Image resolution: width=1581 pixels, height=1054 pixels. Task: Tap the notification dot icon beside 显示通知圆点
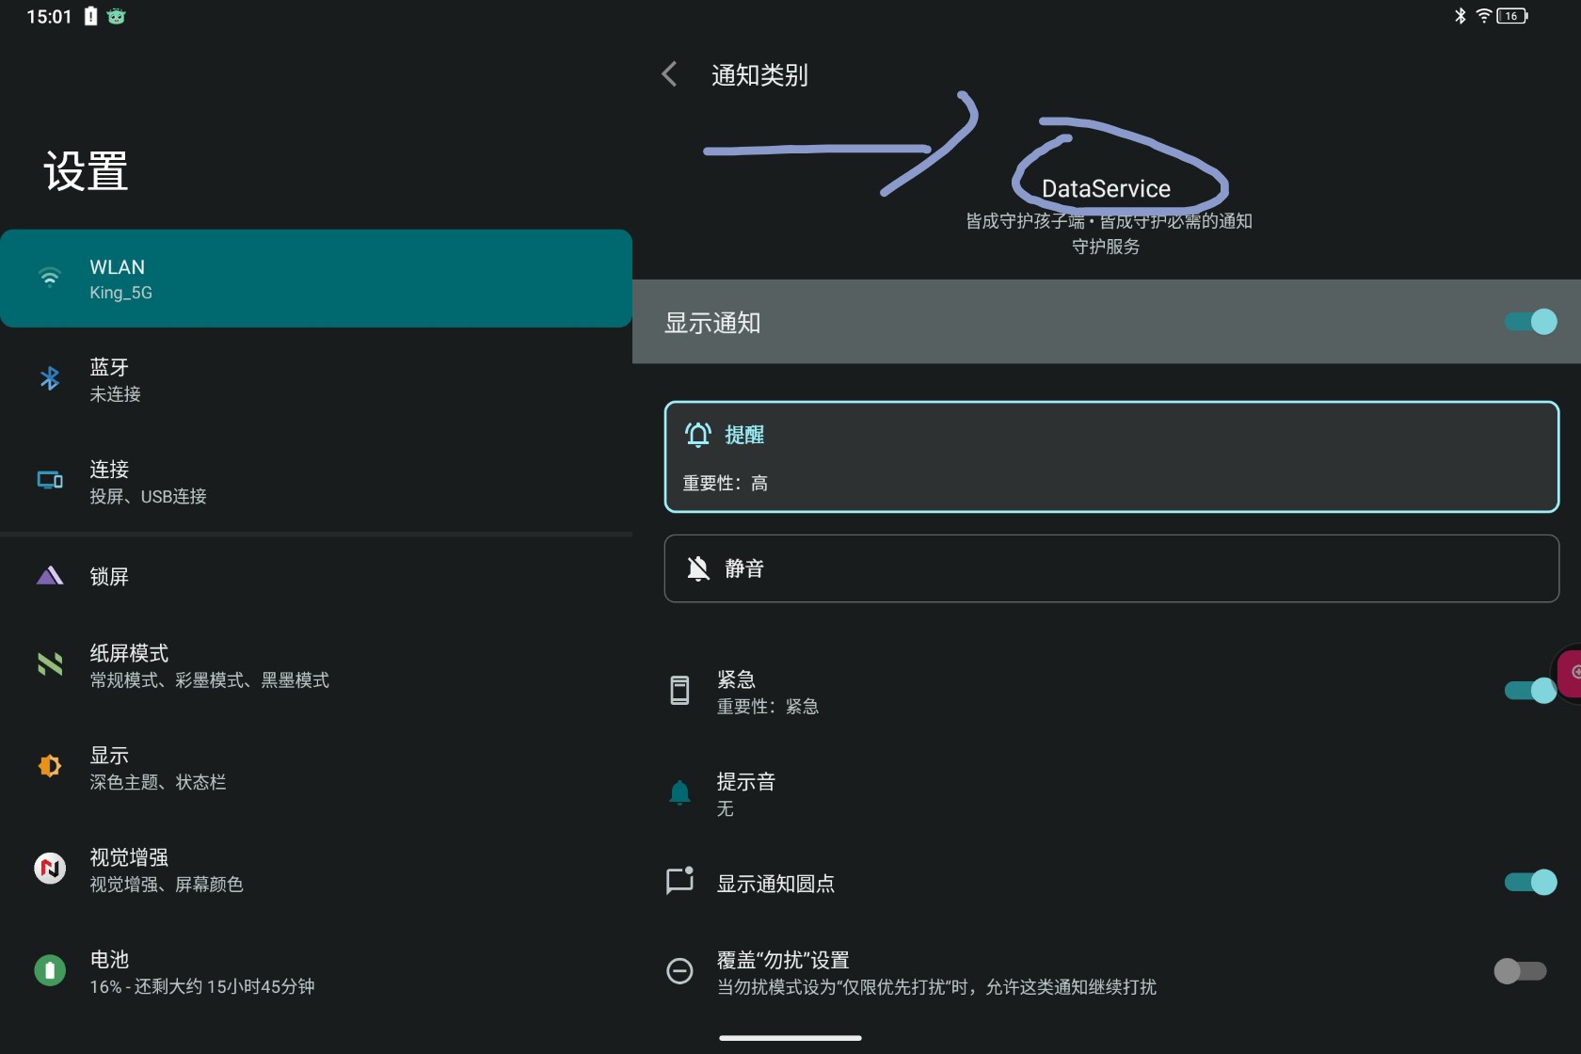(x=679, y=881)
